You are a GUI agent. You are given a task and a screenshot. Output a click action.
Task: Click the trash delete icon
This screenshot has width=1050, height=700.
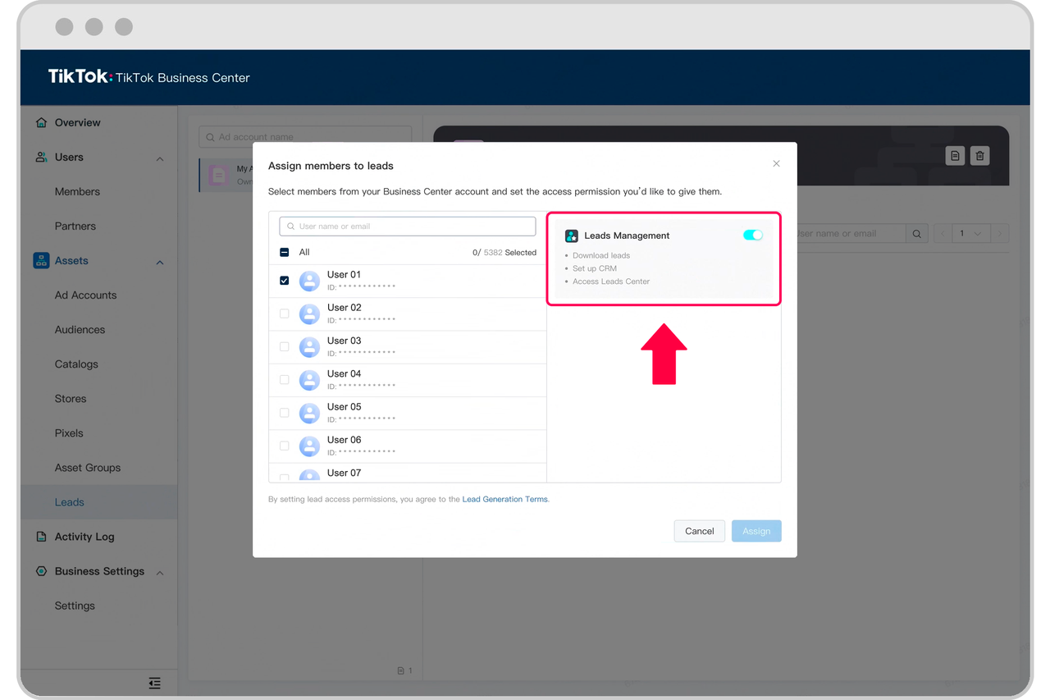click(979, 156)
